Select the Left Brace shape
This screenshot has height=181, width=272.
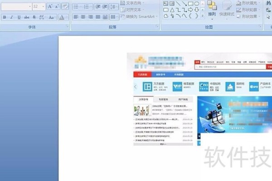[x=190, y=16]
